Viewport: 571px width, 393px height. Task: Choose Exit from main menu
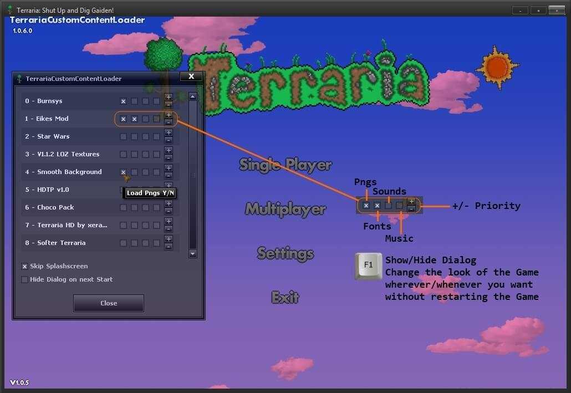coord(285,298)
